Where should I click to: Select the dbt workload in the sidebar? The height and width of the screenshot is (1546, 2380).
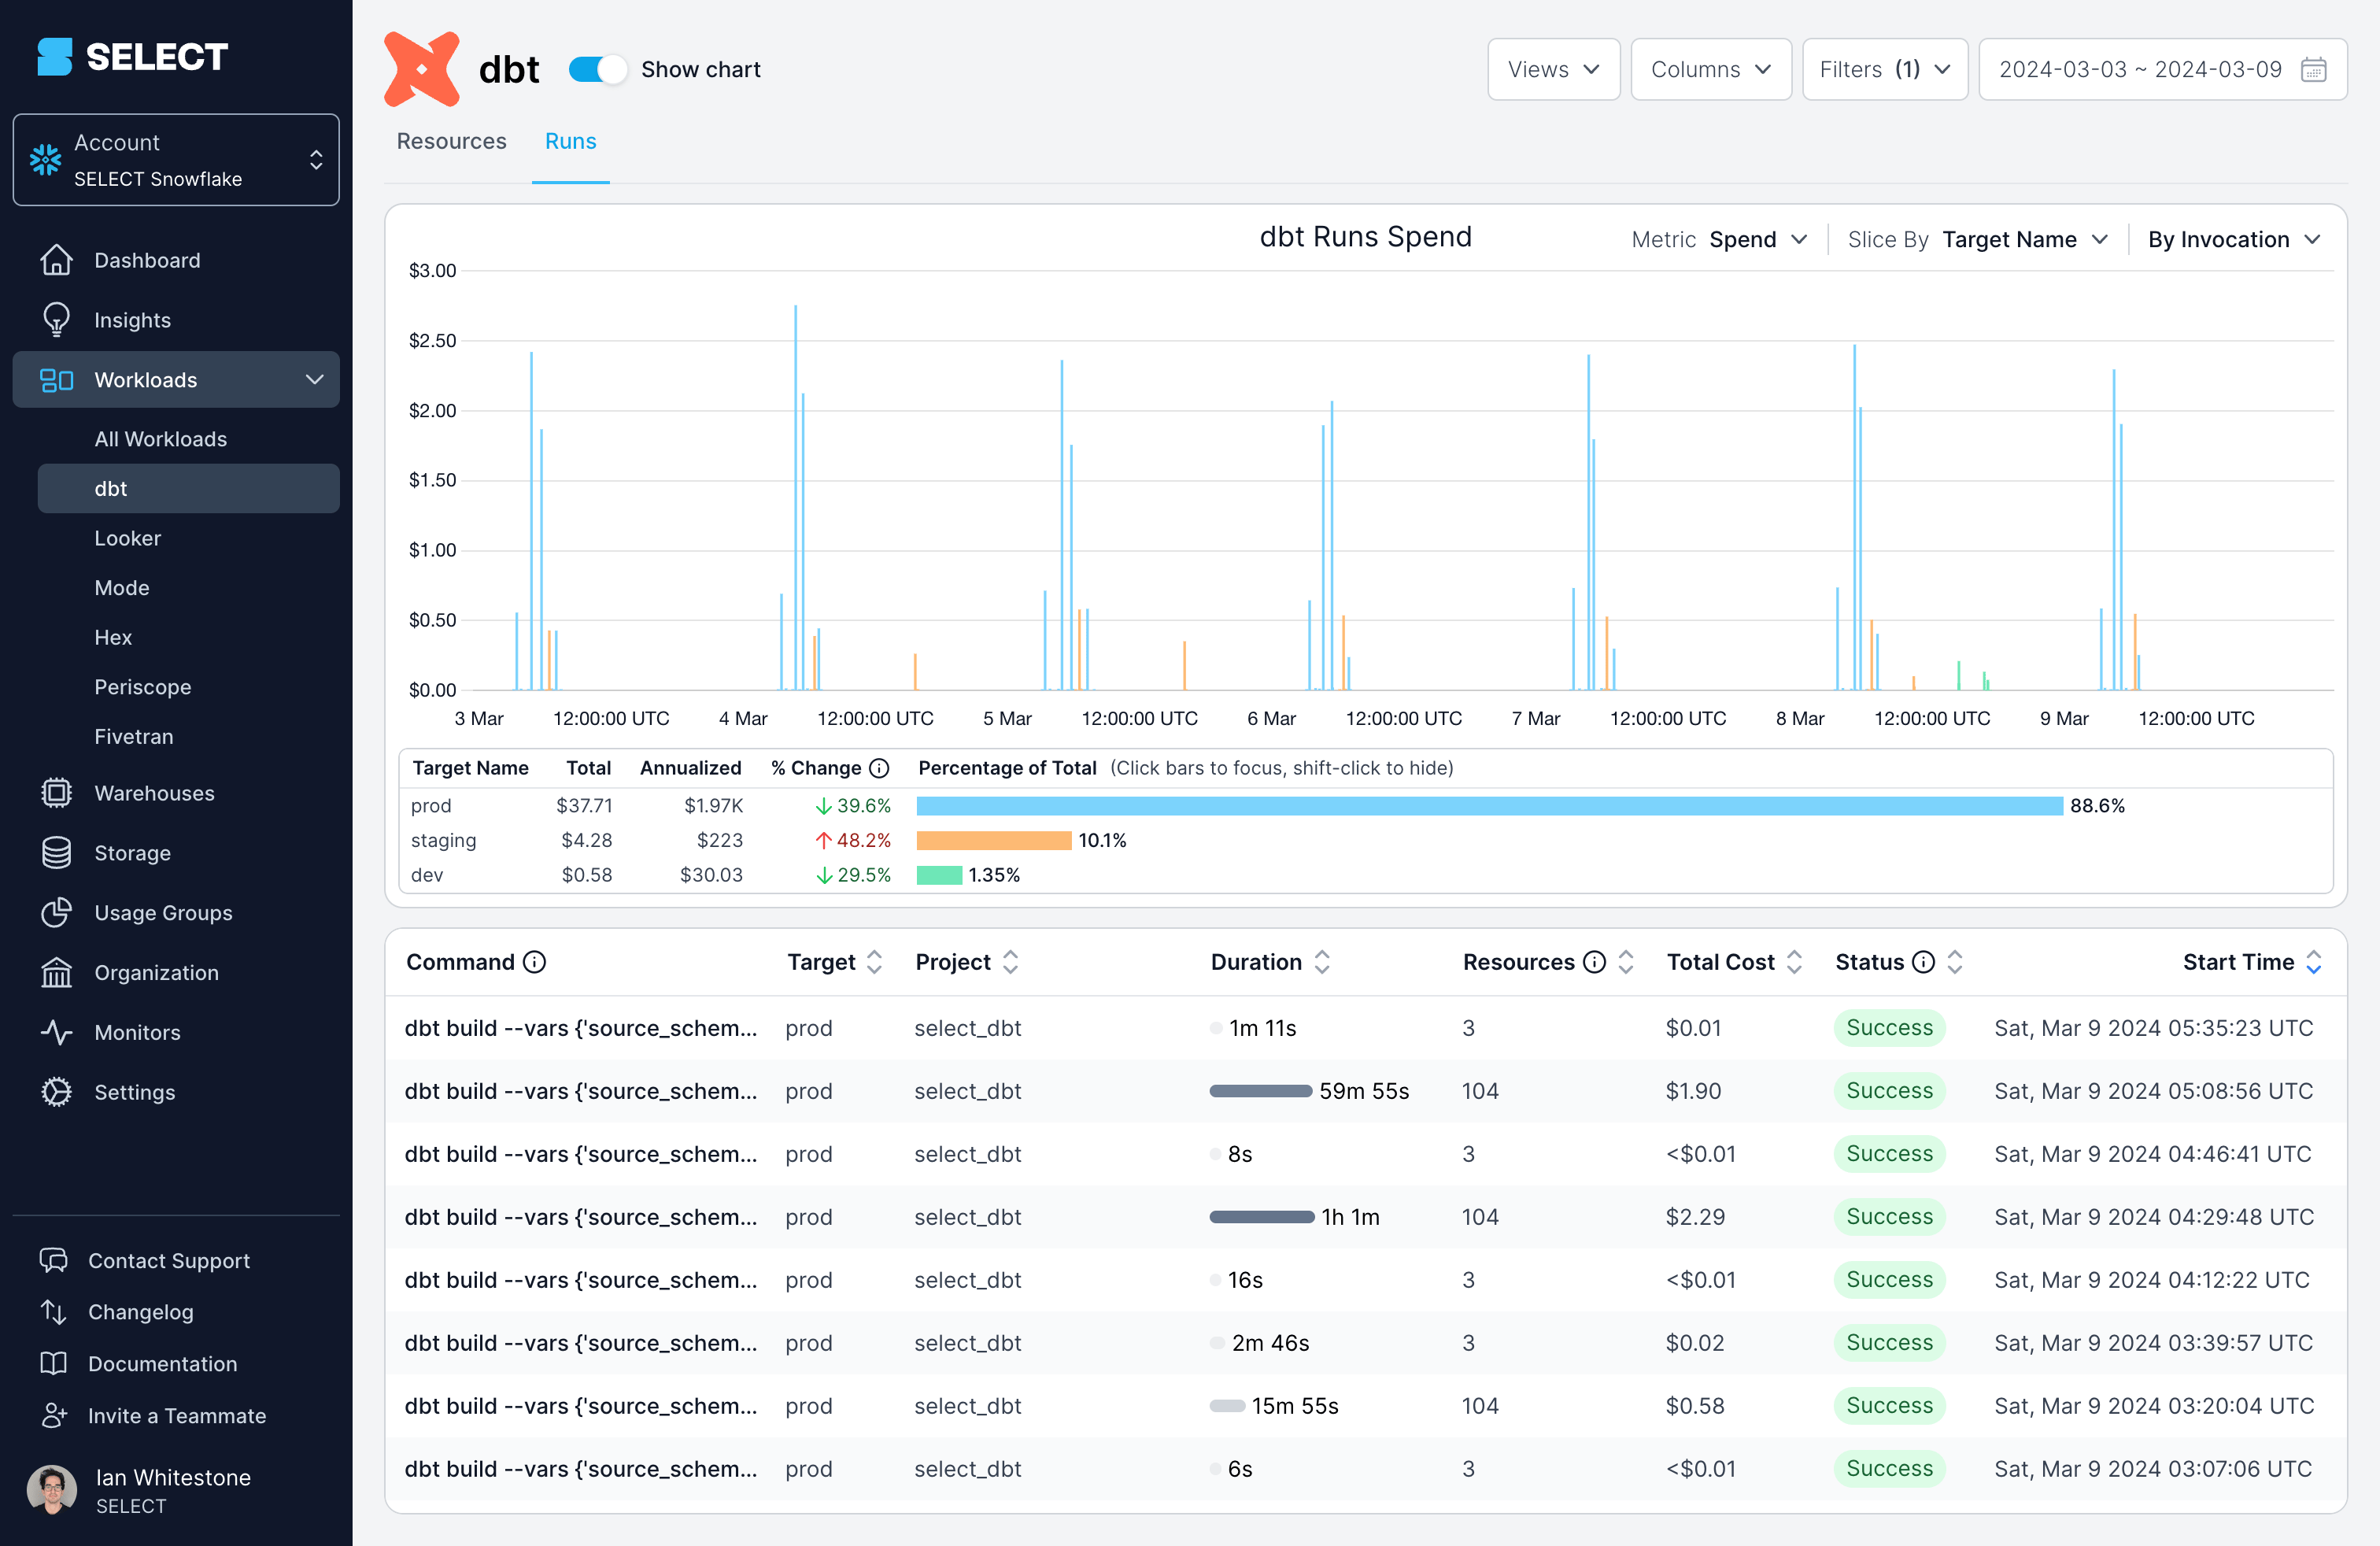(110, 488)
